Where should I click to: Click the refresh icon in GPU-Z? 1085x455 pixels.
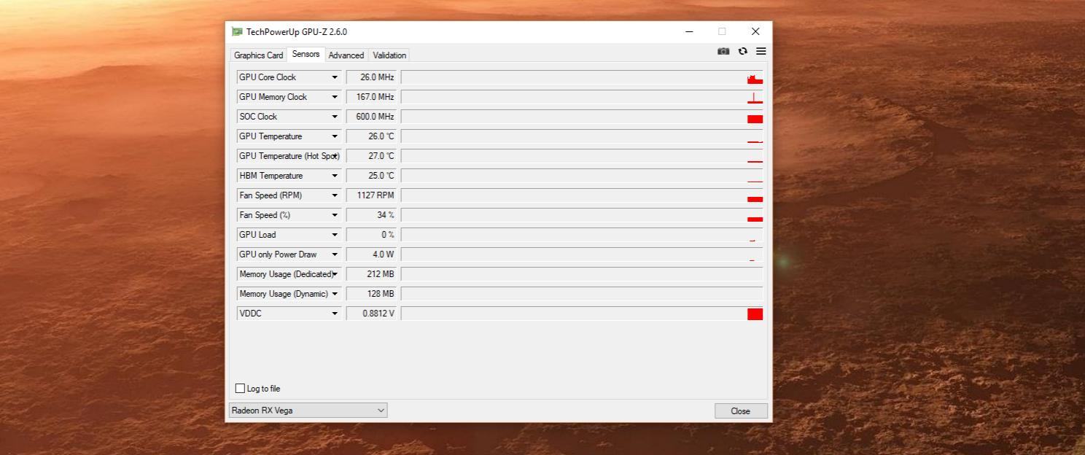tap(742, 51)
